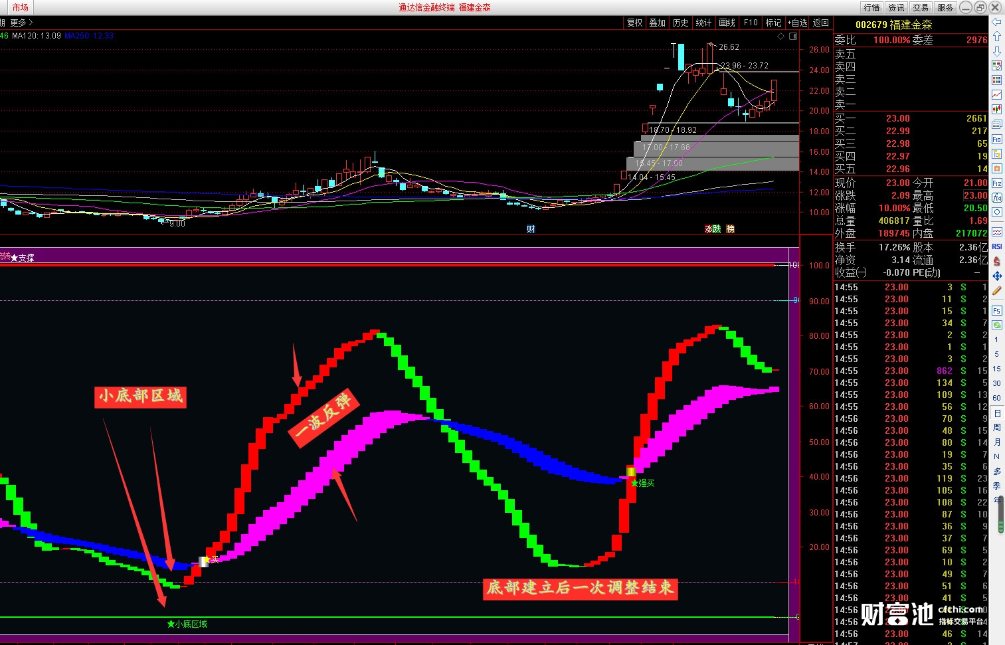Click the 画线 draw line button

pos(727,23)
